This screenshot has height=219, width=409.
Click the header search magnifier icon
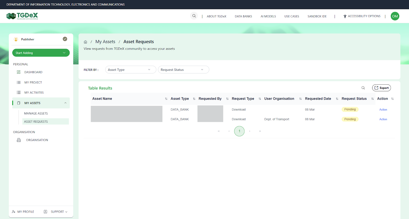tap(194, 16)
